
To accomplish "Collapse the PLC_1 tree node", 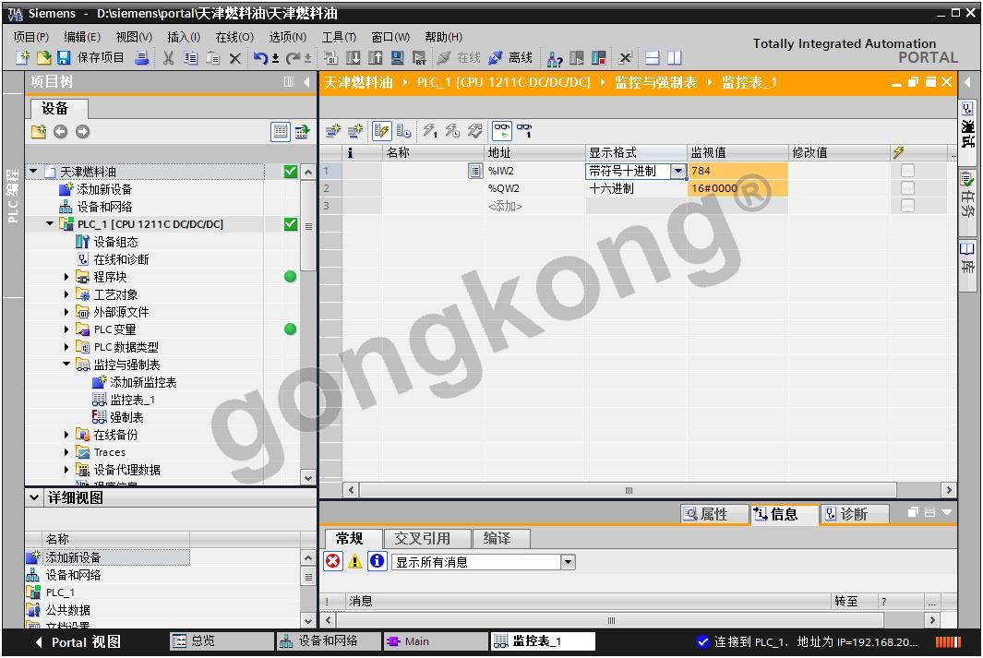I will pyautogui.click(x=50, y=223).
